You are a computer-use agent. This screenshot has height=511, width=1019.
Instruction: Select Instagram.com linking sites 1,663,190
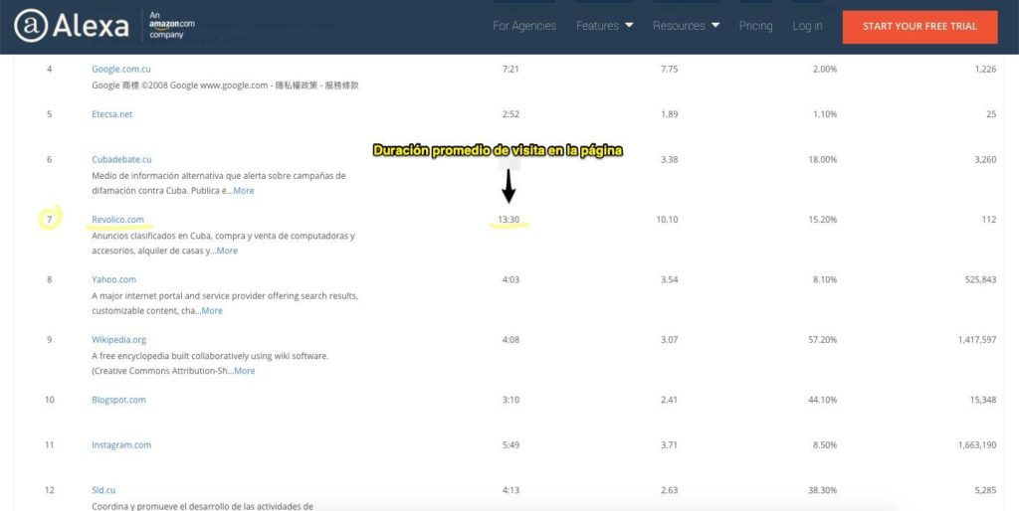coord(977,445)
